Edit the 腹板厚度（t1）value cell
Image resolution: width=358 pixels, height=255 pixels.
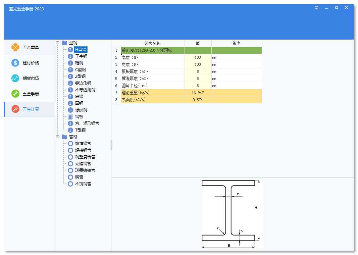pyautogui.click(x=198, y=72)
